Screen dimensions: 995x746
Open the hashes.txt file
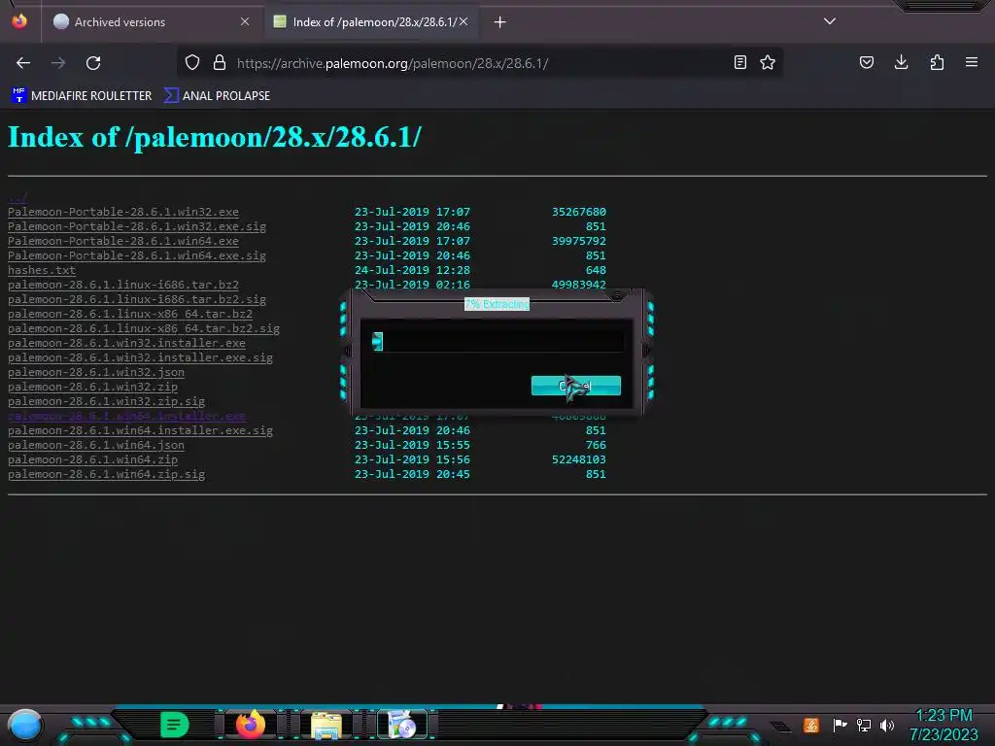[41, 270]
